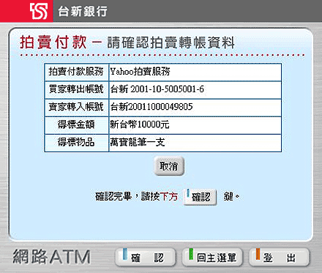This screenshot has width=322, height=273.
Task: Click the 台新銀行 header text
Action: [83, 11]
